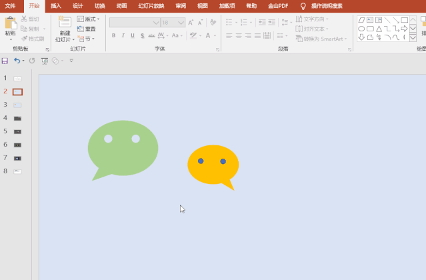Click the font color A button

pyautogui.click(x=208, y=35)
